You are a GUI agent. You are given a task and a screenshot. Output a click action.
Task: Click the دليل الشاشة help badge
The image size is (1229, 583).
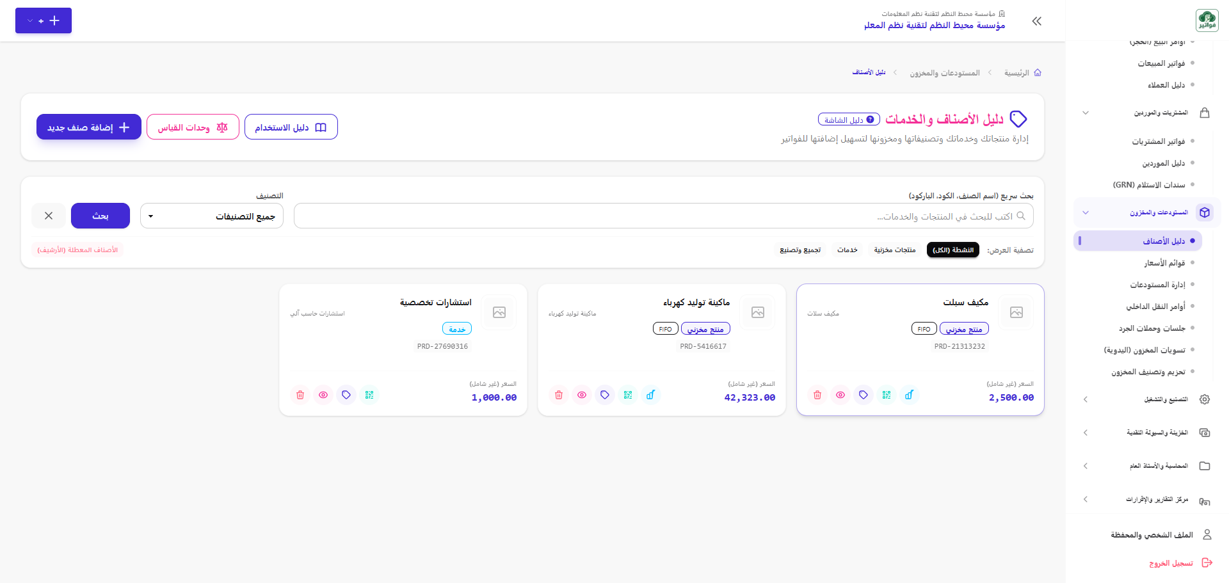point(849,120)
